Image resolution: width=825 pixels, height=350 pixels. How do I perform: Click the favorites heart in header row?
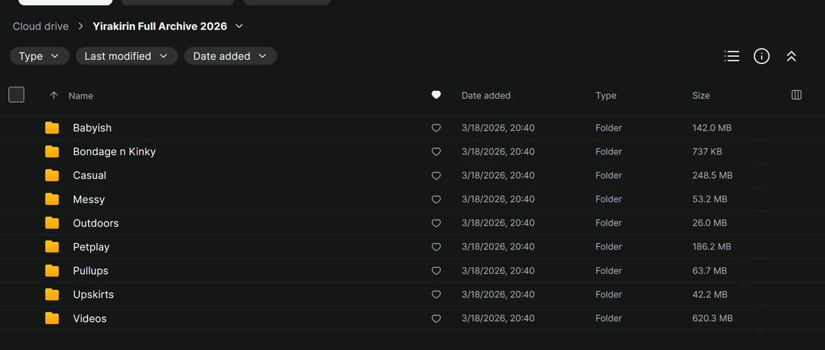[x=436, y=95]
